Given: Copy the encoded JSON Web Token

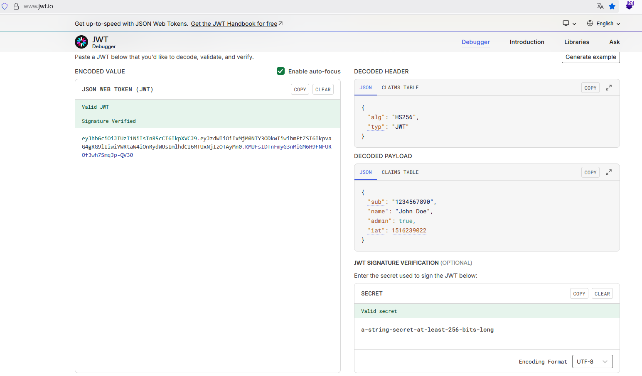Looking at the screenshot, I should click(300, 90).
